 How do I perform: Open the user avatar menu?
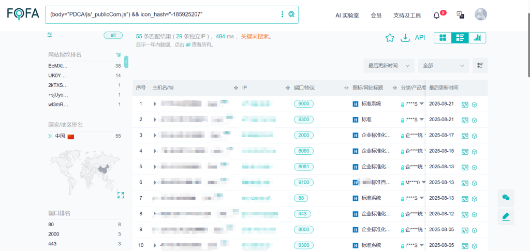coord(481,14)
